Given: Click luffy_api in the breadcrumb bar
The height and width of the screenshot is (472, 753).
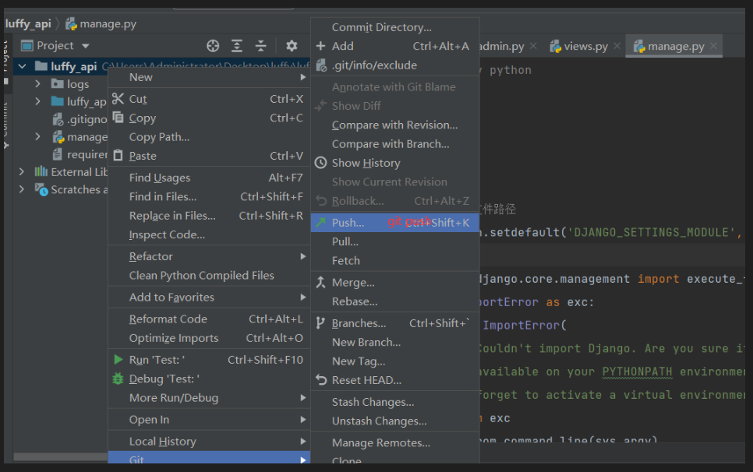Looking at the screenshot, I should (x=28, y=24).
